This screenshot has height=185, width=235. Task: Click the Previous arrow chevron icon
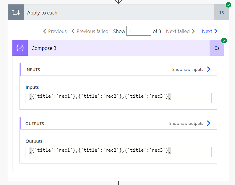click(x=45, y=31)
